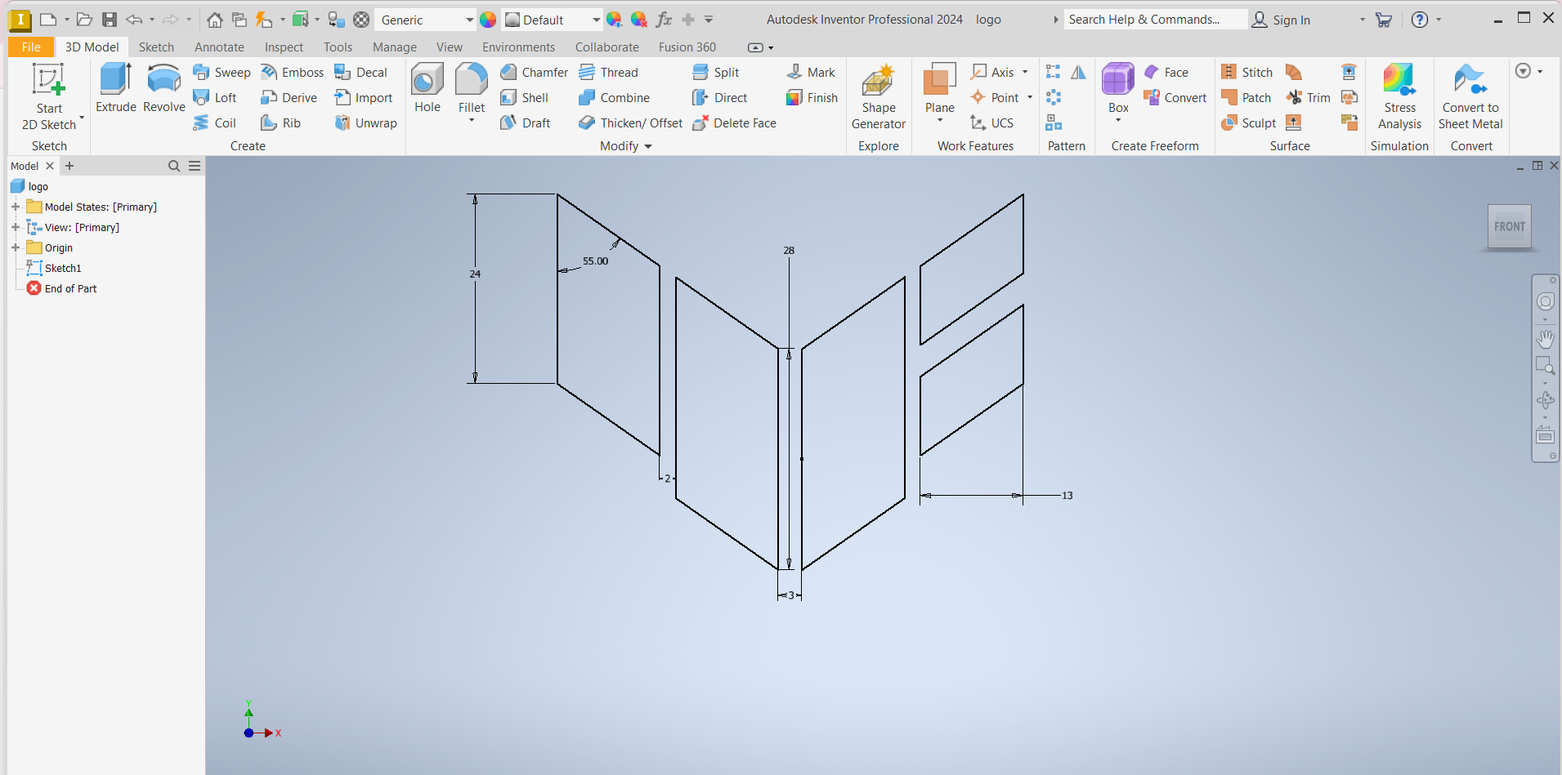Open the Generic material dropdown
Viewport: 1562px width, 775px height.
coord(469,20)
